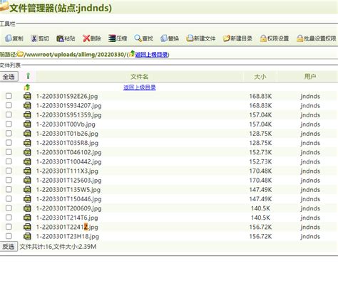The width and height of the screenshot is (338, 283).
Task: Check the box for 1-2203301T135W5.jpg
Action: [x=9, y=189]
